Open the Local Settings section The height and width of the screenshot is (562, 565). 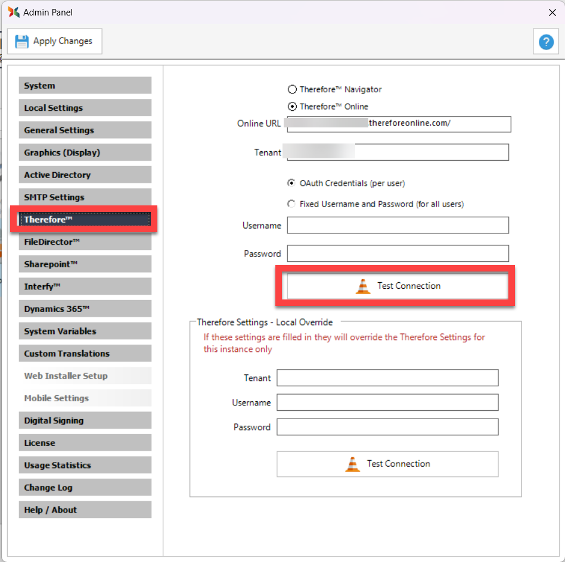point(85,108)
